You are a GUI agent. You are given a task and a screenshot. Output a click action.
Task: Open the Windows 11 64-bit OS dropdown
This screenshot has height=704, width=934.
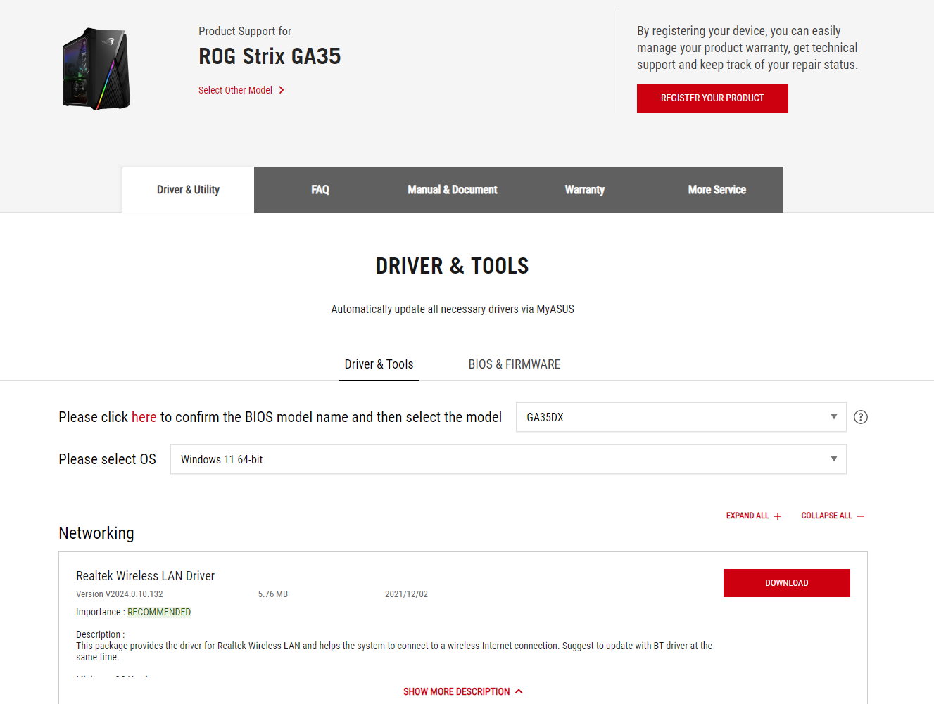coord(508,459)
